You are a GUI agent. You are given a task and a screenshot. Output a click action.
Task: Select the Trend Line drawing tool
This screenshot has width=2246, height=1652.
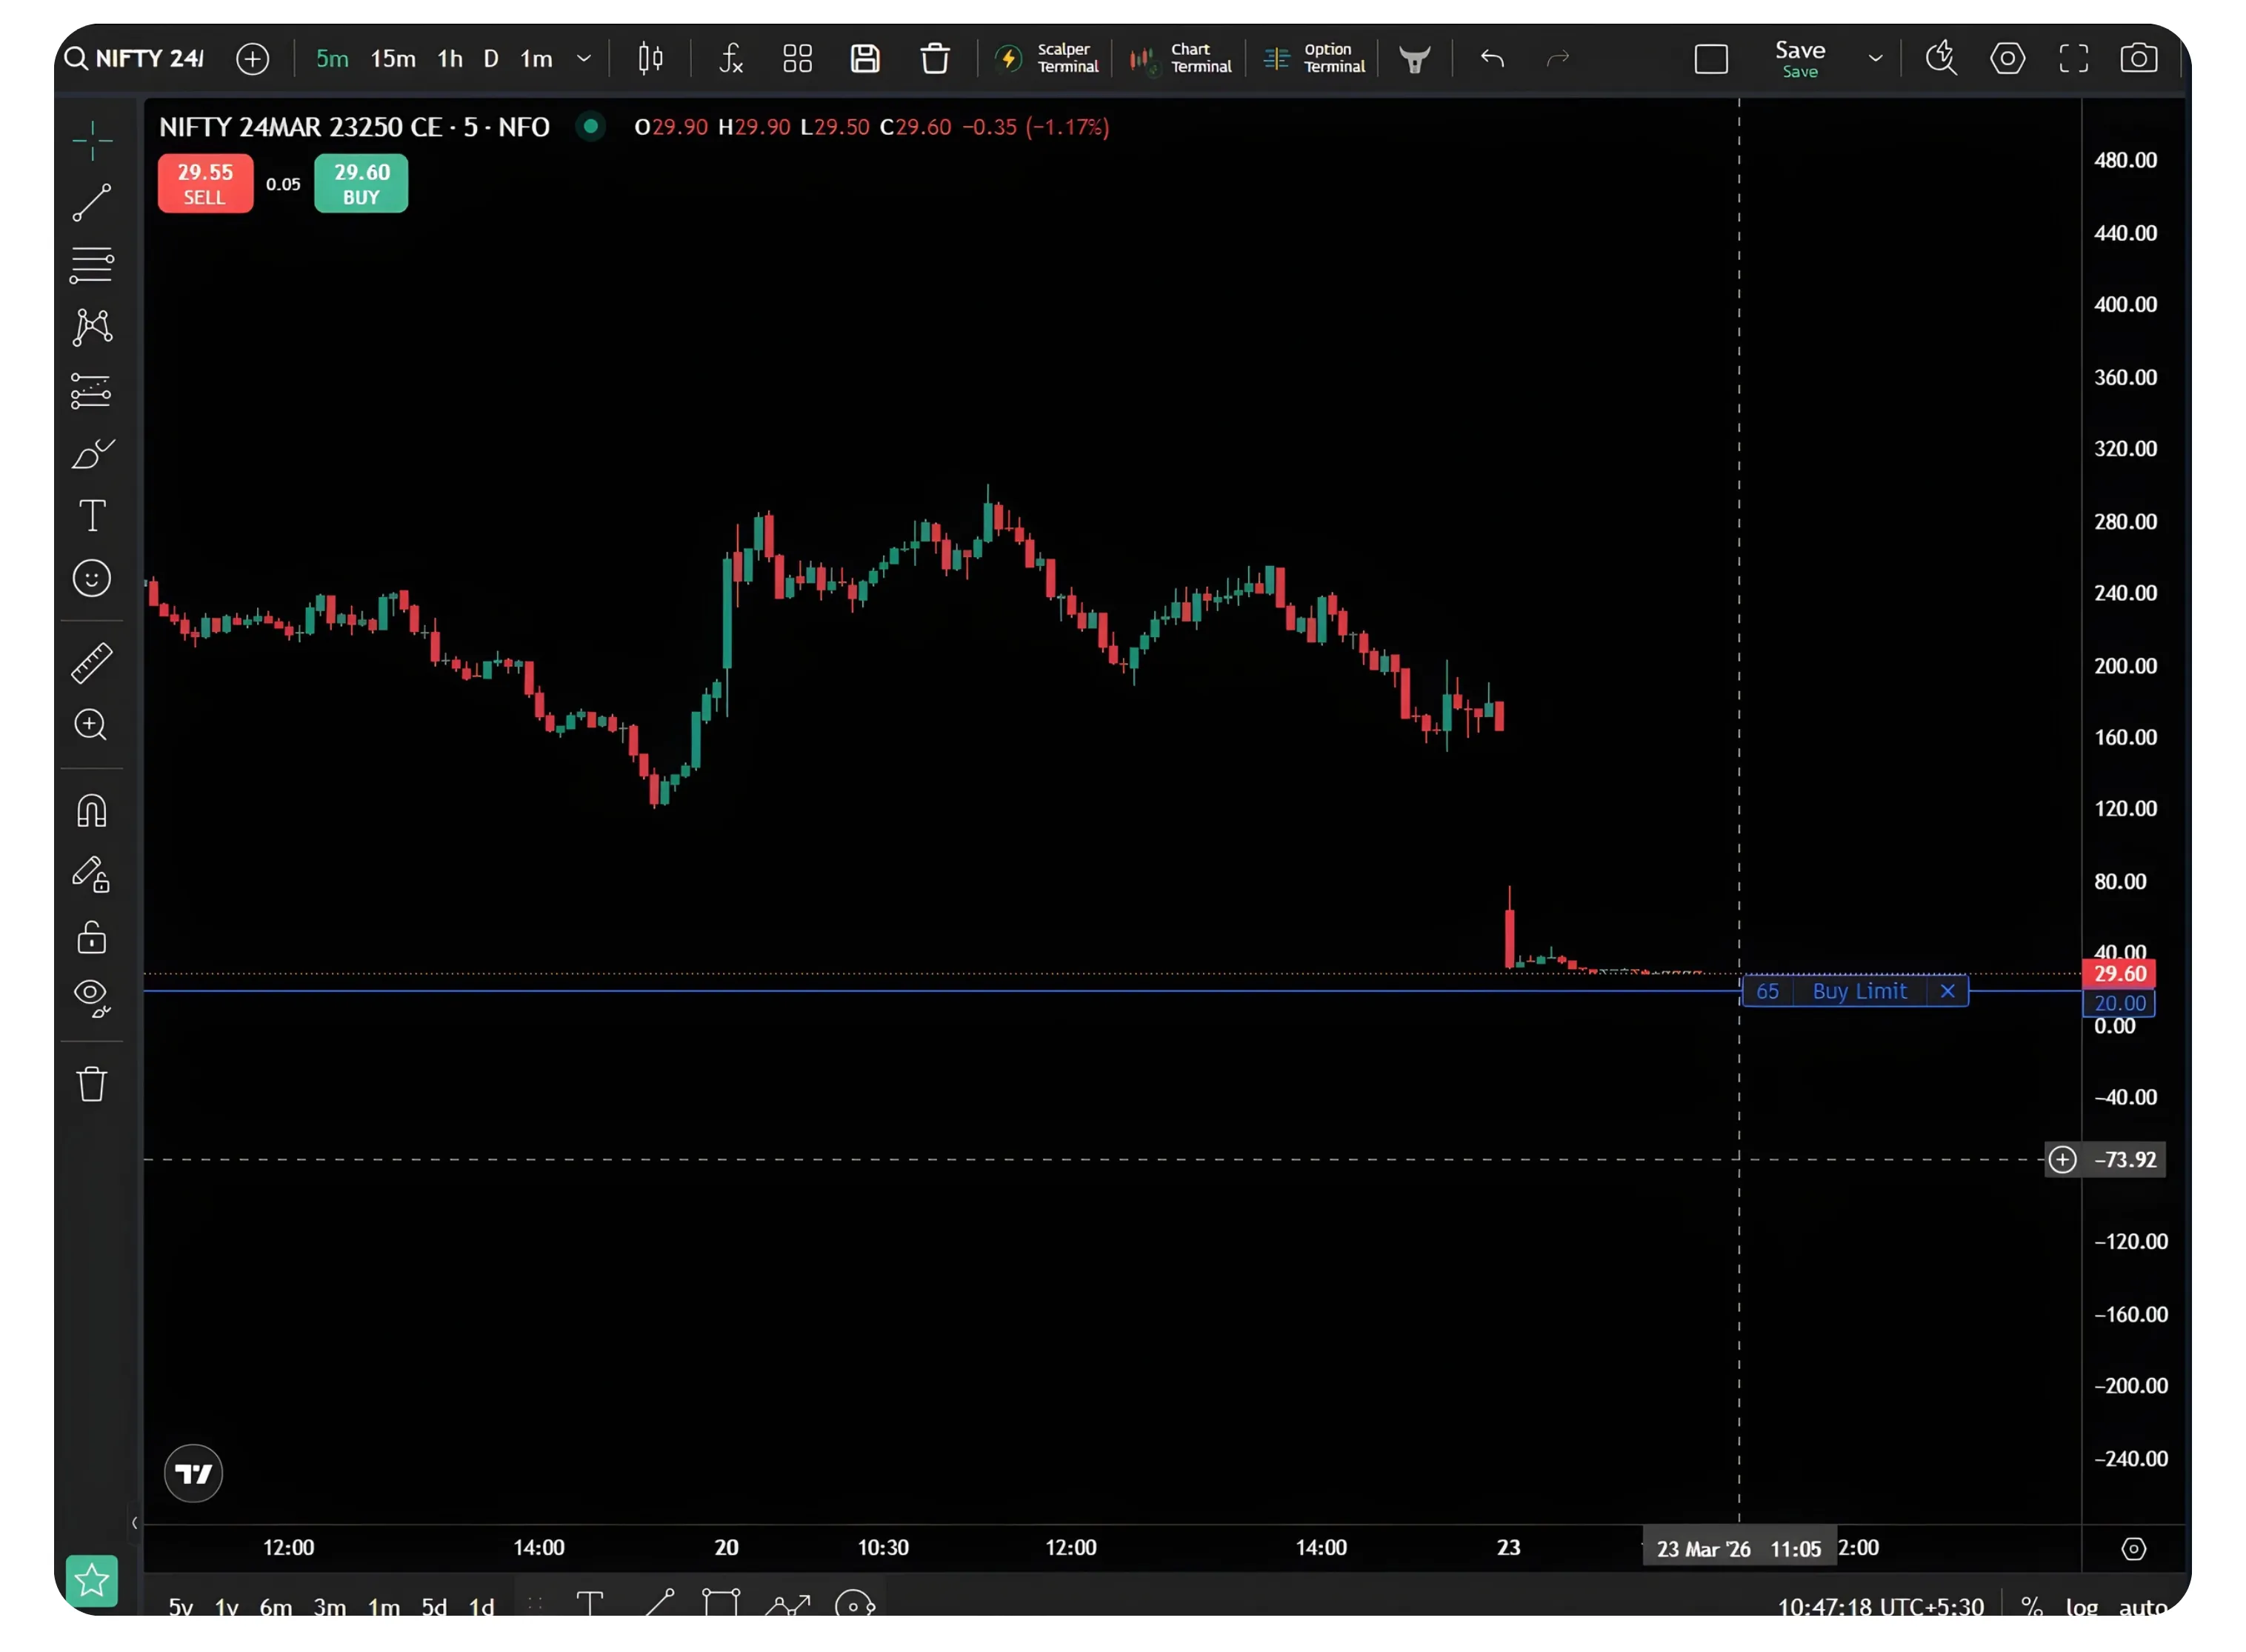91,203
